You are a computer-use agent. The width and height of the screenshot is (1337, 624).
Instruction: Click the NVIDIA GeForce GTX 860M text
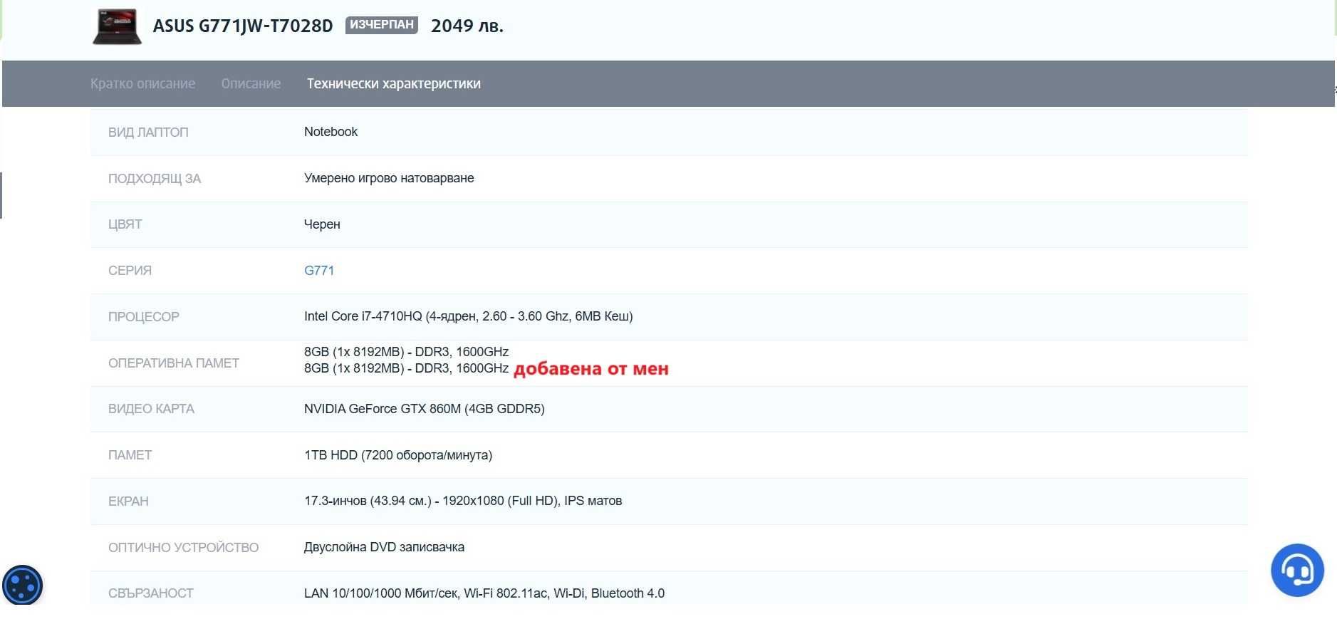point(425,409)
